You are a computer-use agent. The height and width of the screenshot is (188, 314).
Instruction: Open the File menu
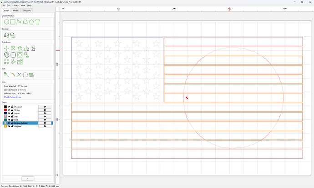[3, 5]
